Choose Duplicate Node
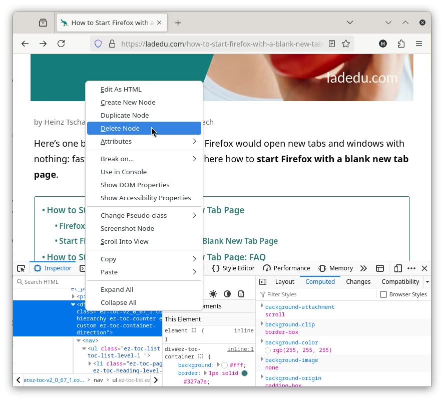 144,115
